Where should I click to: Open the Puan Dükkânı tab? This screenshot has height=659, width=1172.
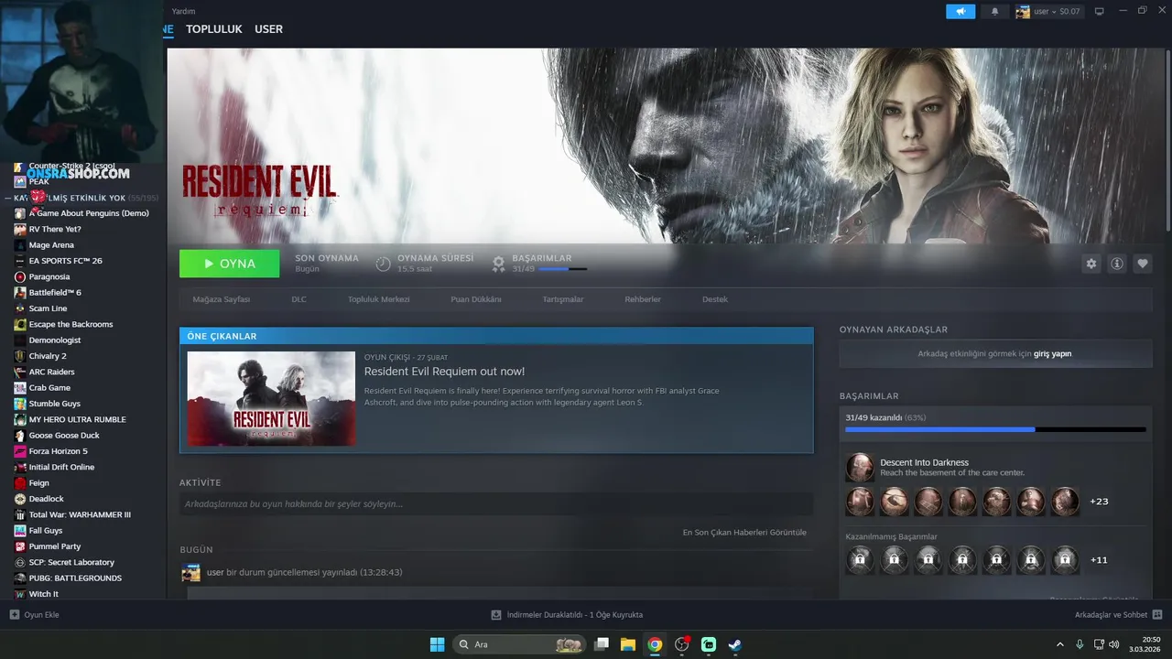coord(476,299)
